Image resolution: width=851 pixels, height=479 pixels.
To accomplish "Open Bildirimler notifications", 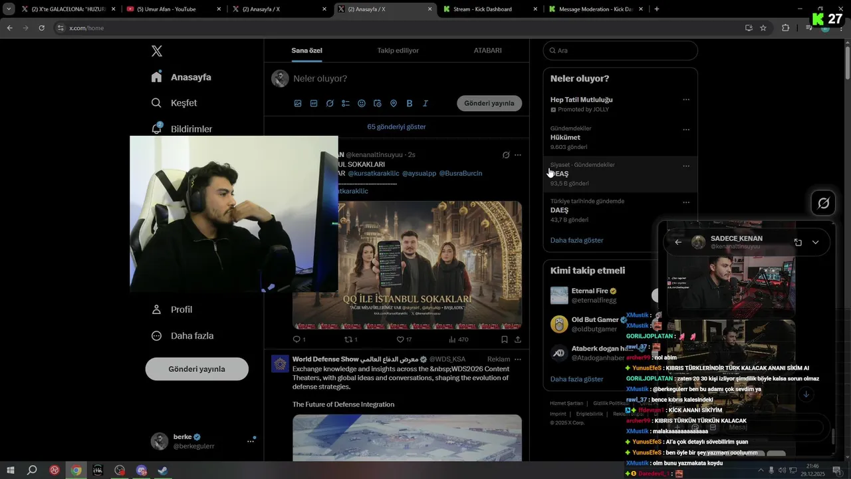I will pos(182,128).
